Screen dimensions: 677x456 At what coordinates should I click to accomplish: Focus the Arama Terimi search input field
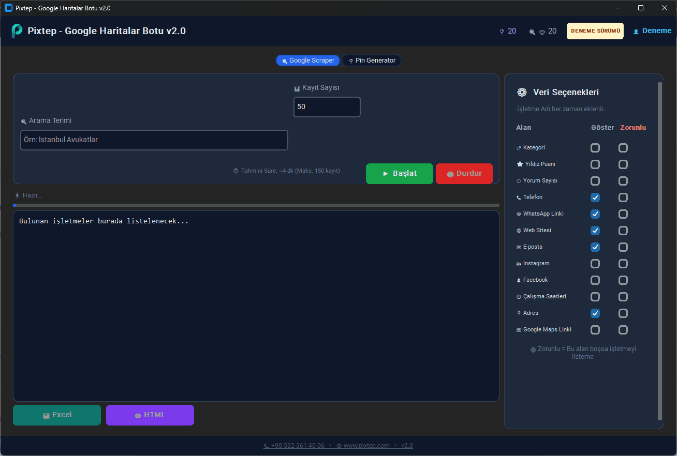pos(154,140)
